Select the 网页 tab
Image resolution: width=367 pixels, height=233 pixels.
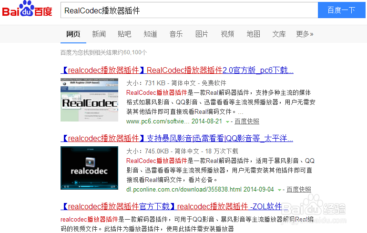click(x=73, y=34)
